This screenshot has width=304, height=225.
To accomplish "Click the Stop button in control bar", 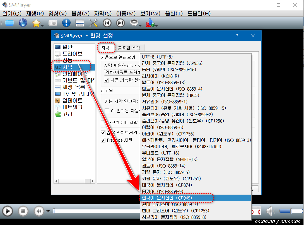I will 23,211.
